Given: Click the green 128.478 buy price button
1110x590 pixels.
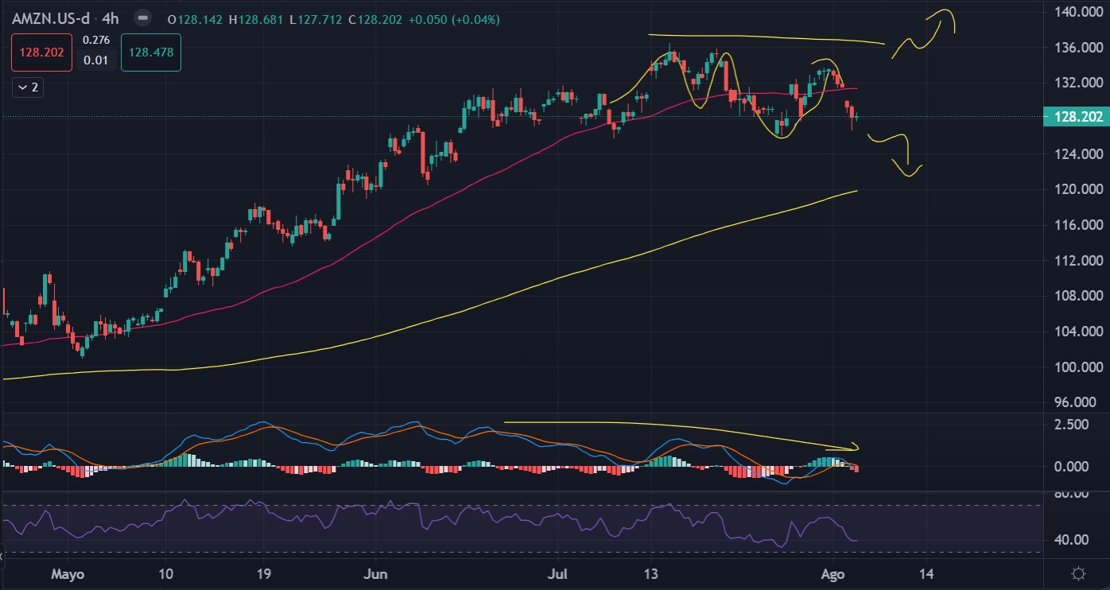Looking at the screenshot, I should coord(151,52).
